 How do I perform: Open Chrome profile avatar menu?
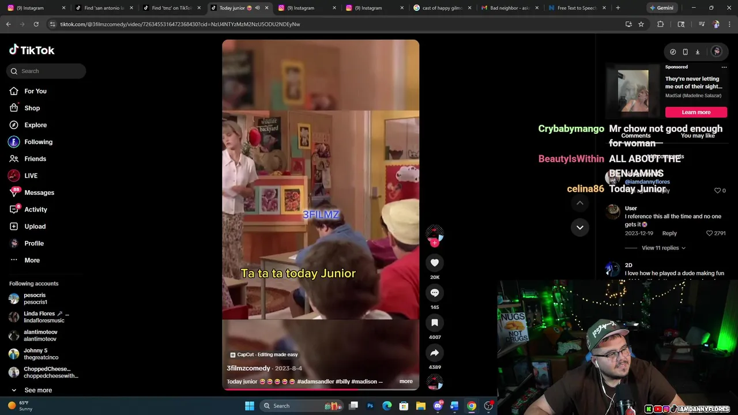(716, 24)
